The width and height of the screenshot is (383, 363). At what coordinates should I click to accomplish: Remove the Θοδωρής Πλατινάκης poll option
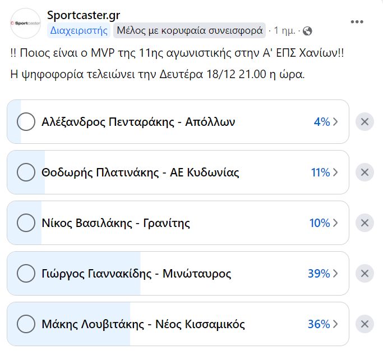364,173
